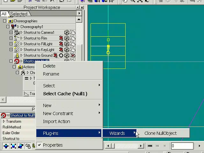Switch to the Selected tab

coord(18,14)
